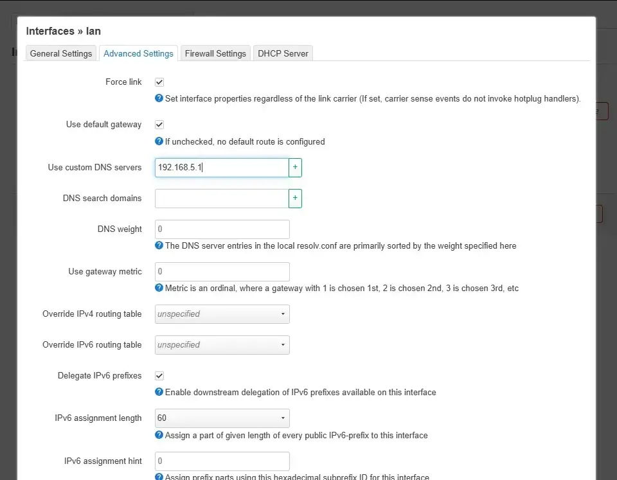Click help icon under Use default gateway
The height and width of the screenshot is (480, 617).
[x=159, y=141]
